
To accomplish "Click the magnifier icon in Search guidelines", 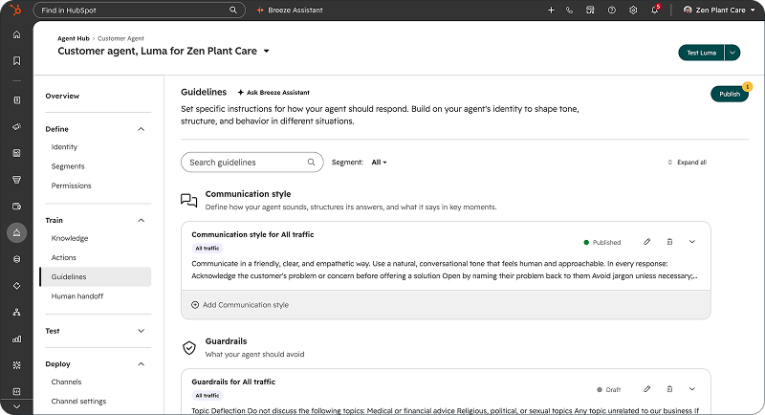I will [x=312, y=162].
